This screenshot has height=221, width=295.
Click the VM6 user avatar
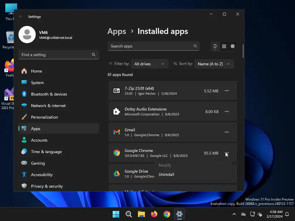click(27, 35)
